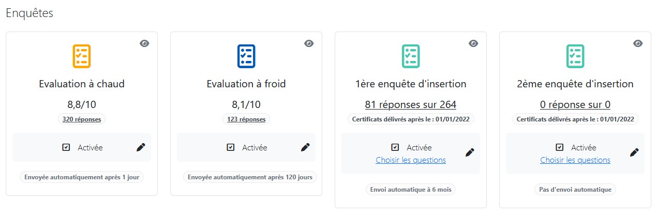The image size is (658, 217).
Task: Disable Activée for 1ère enquête d'insertion
Action: (395, 147)
